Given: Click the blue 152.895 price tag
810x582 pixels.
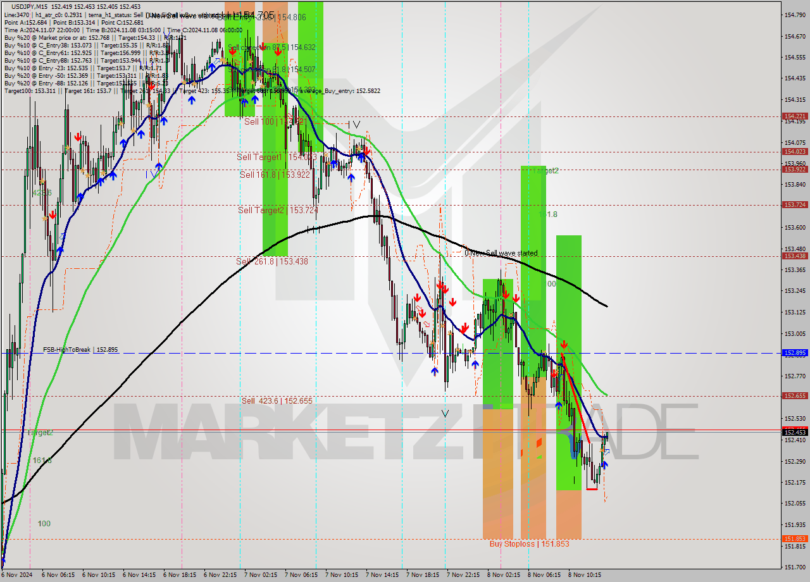Looking at the screenshot, I should click(795, 353).
